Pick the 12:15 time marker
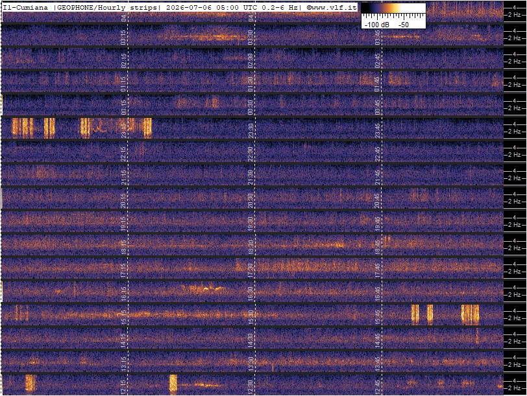This screenshot has height=396, width=527. [x=123, y=388]
